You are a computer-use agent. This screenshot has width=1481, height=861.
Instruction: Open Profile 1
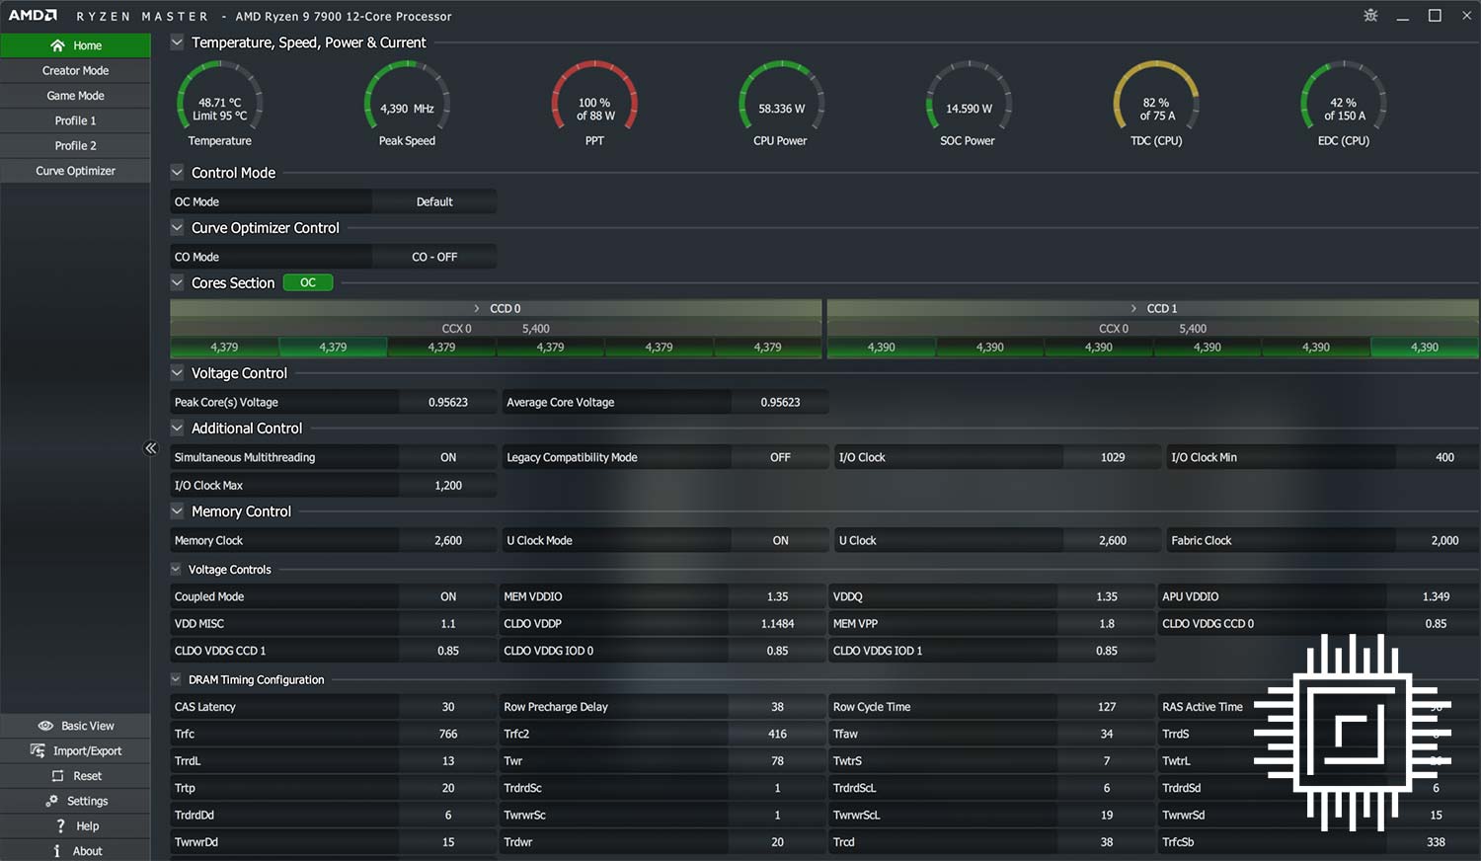point(75,120)
